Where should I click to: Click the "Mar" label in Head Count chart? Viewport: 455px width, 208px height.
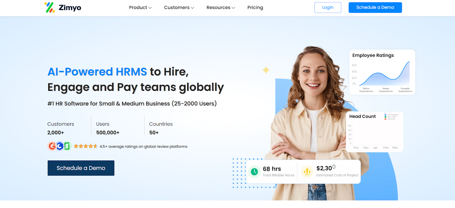click(x=395, y=148)
